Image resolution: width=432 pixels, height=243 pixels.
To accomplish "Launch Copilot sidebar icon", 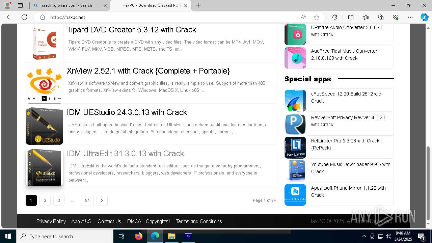I will 424,17.
